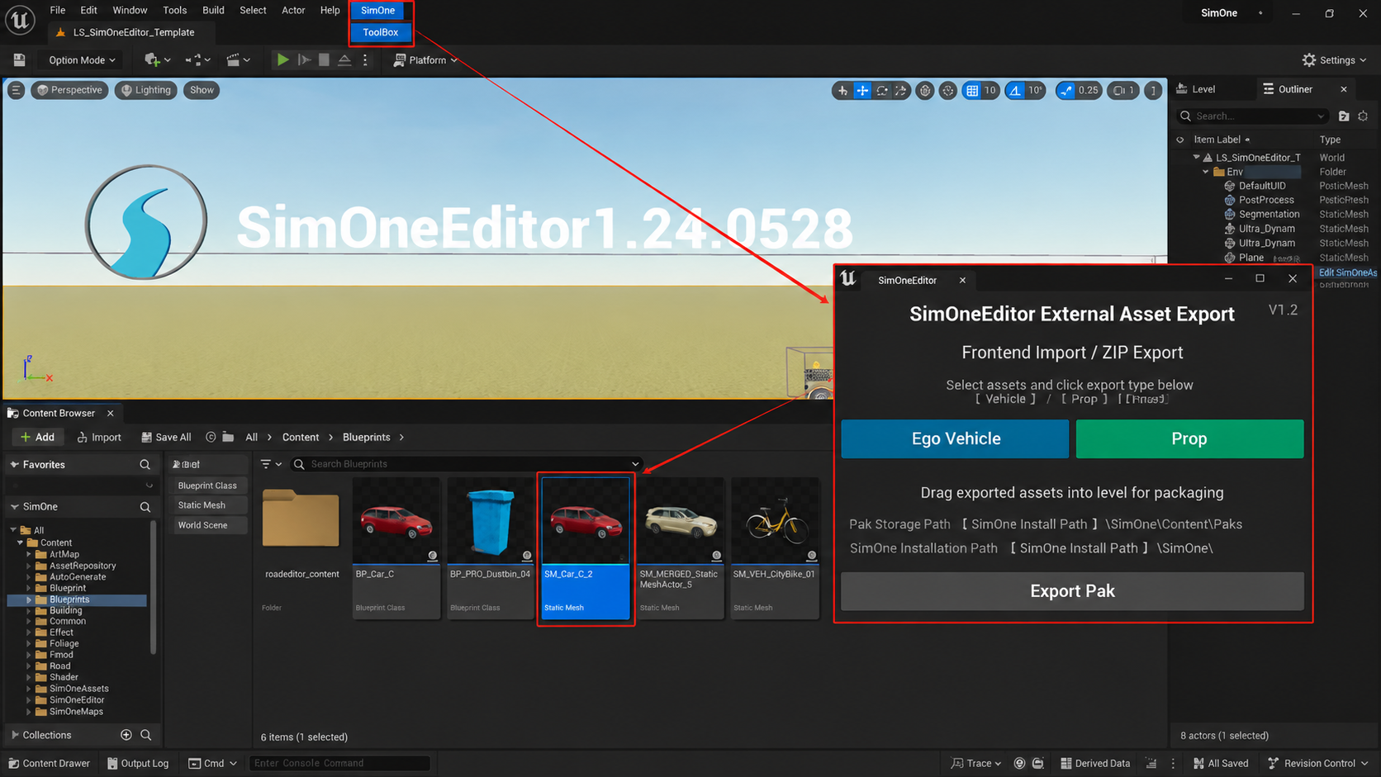1381x777 pixels.
Task: Open the Tools menu
Action: click(x=174, y=10)
